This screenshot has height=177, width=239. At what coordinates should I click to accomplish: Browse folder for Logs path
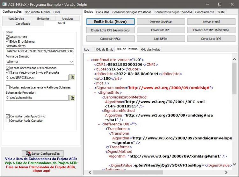[x=72, y=78]
